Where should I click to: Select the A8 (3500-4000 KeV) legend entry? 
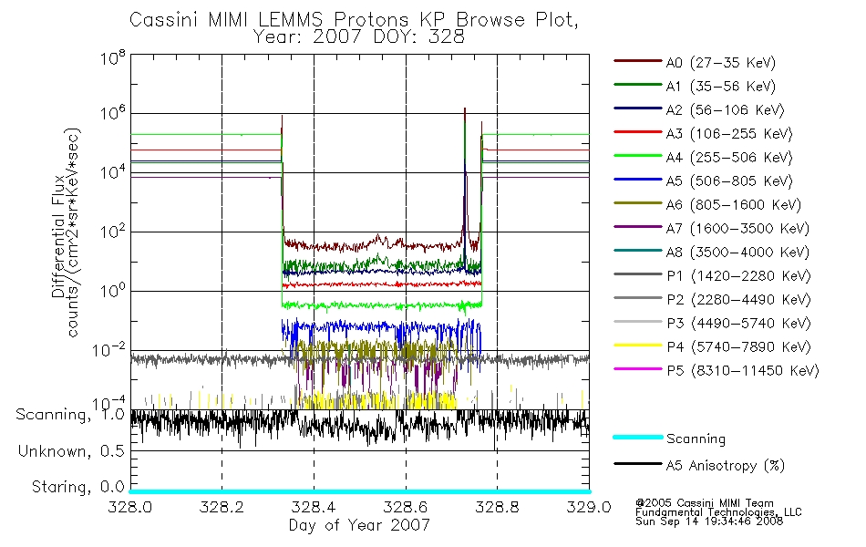pos(711,252)
